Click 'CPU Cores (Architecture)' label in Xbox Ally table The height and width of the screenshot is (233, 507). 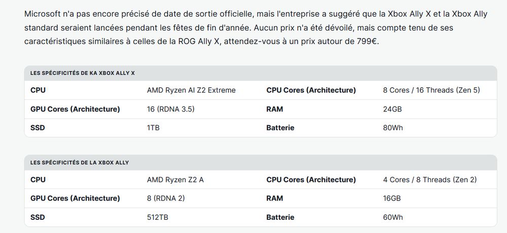(x=311, y=179)
